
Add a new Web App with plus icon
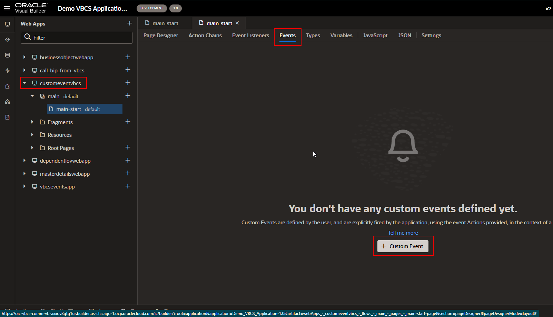coord(130,23)
